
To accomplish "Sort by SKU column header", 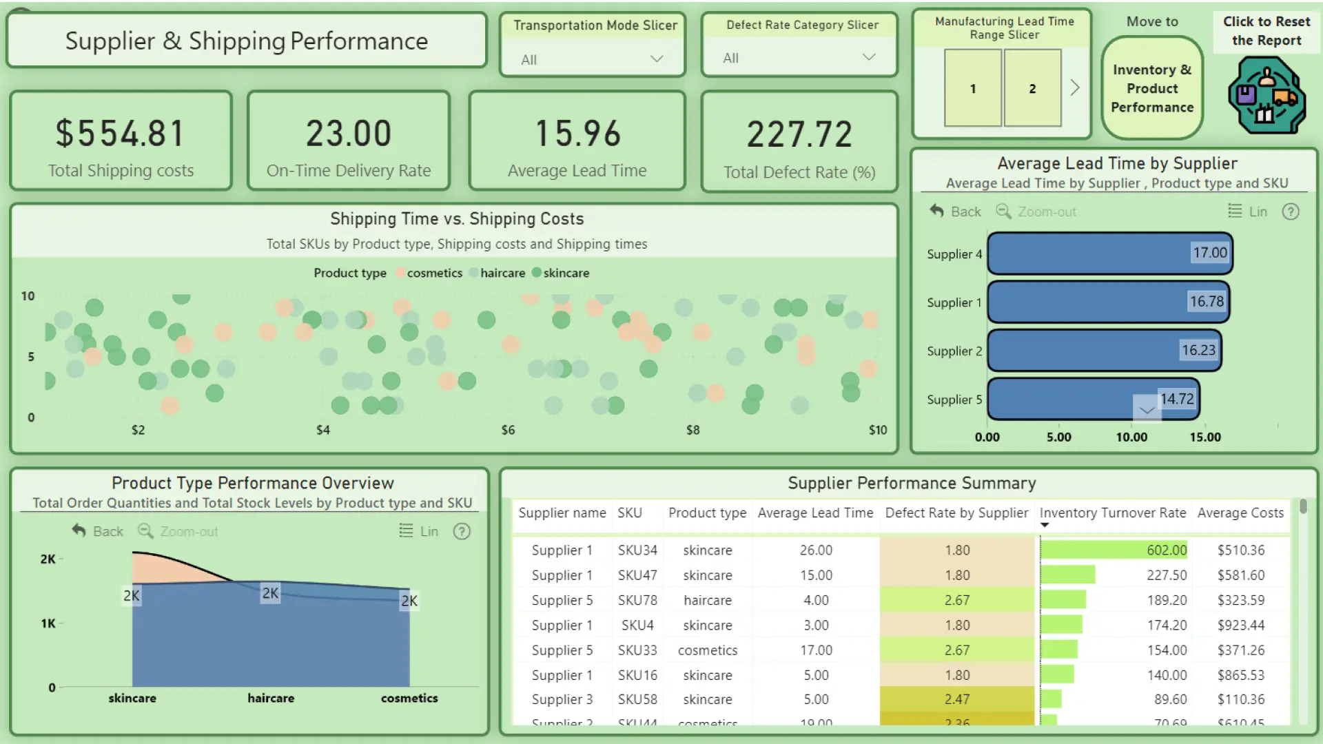I will tap(630, 513).
